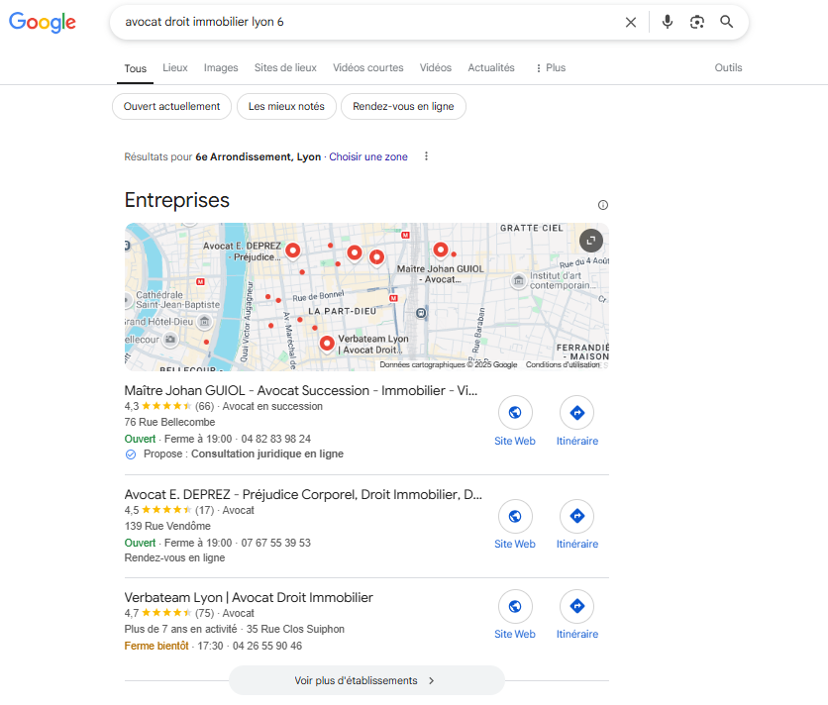828x705 pixels.
Task: Click the Choisir une zone link
Action: (368, 156)
